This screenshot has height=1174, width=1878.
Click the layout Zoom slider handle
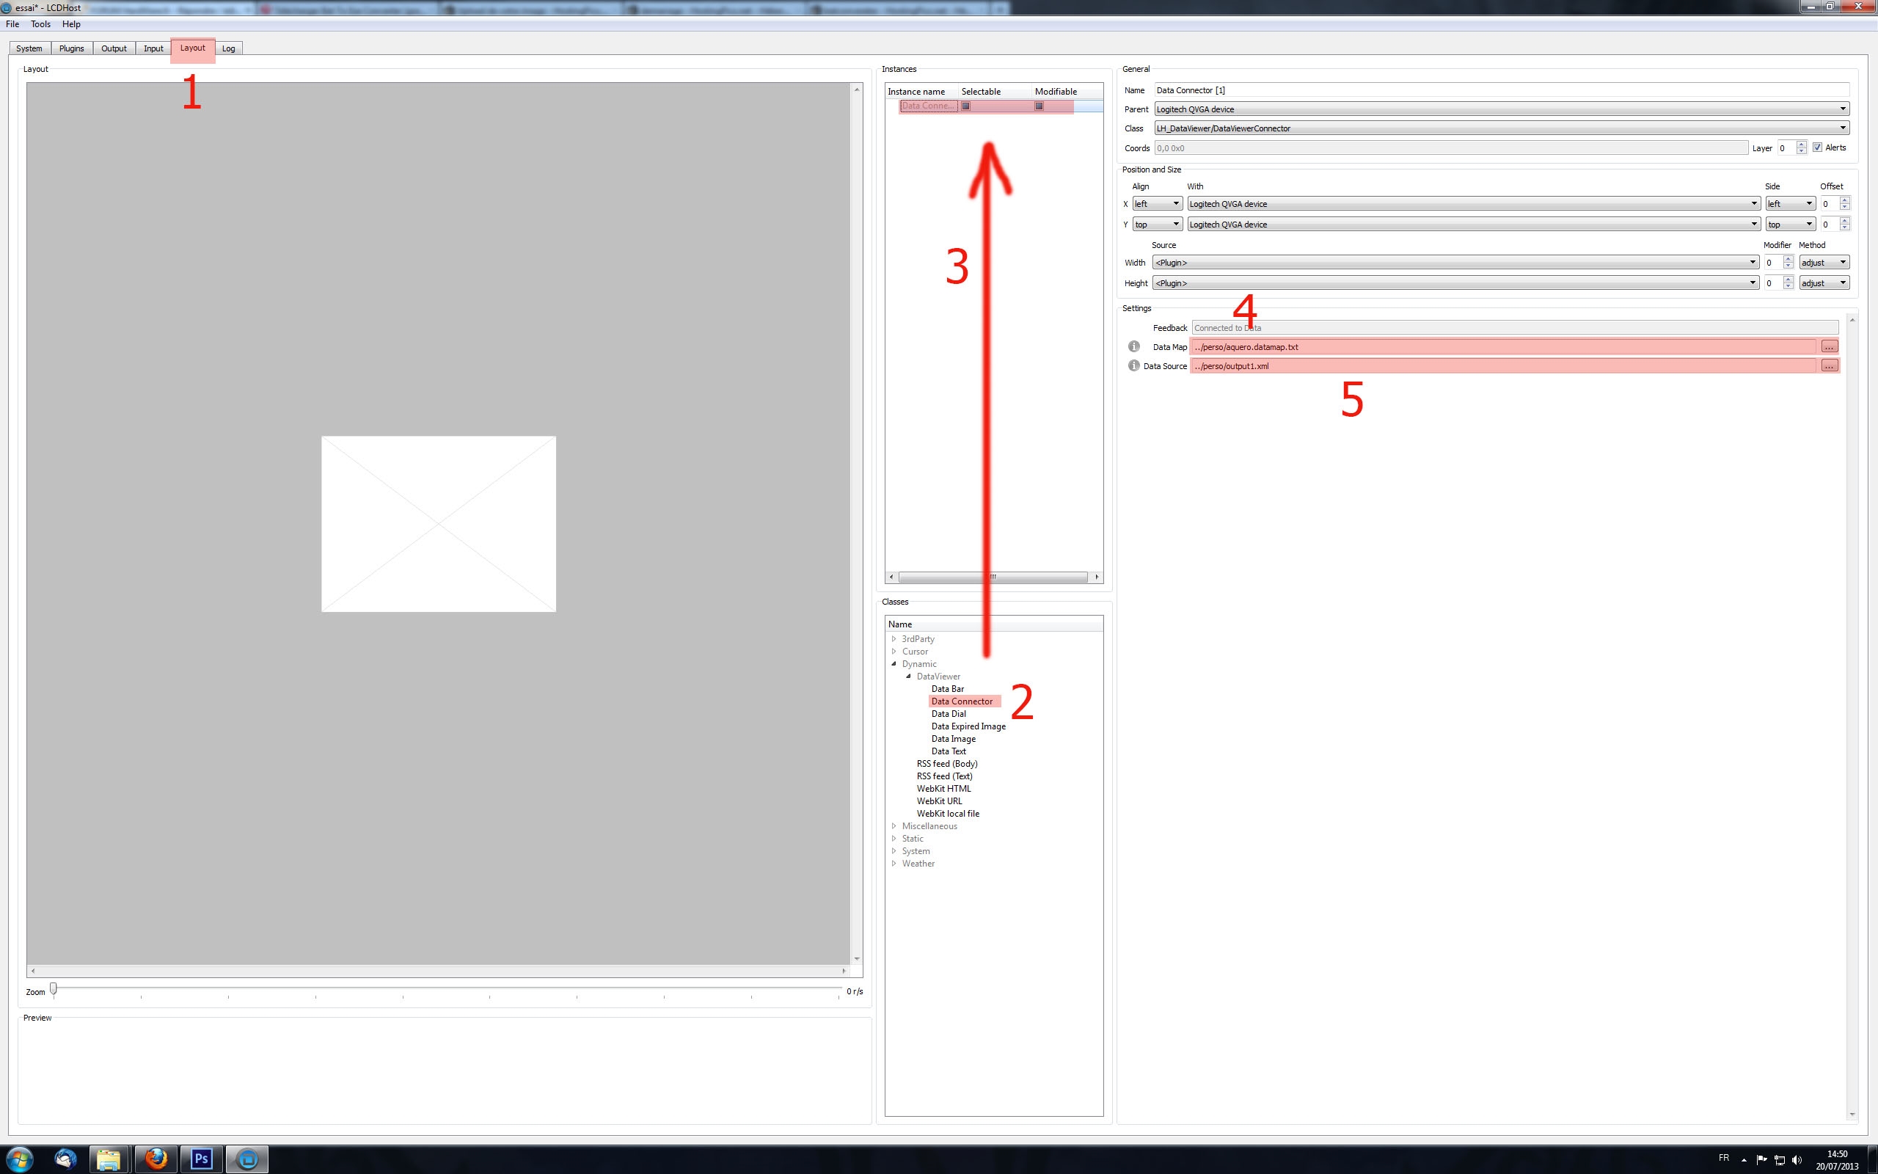[54, 988]
